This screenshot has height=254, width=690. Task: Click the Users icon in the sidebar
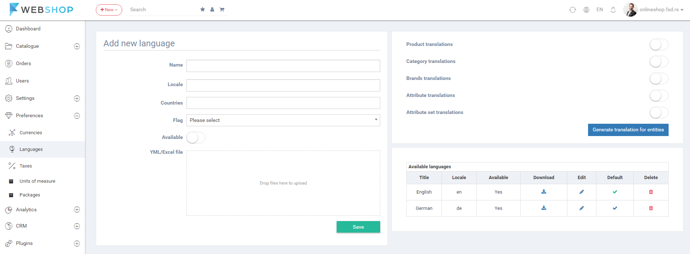[x=9, y=81]
